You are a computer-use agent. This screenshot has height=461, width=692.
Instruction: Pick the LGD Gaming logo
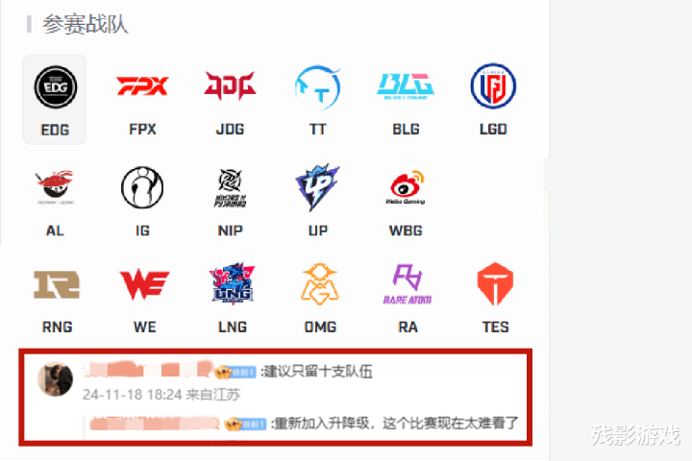(x=493, y=86)
